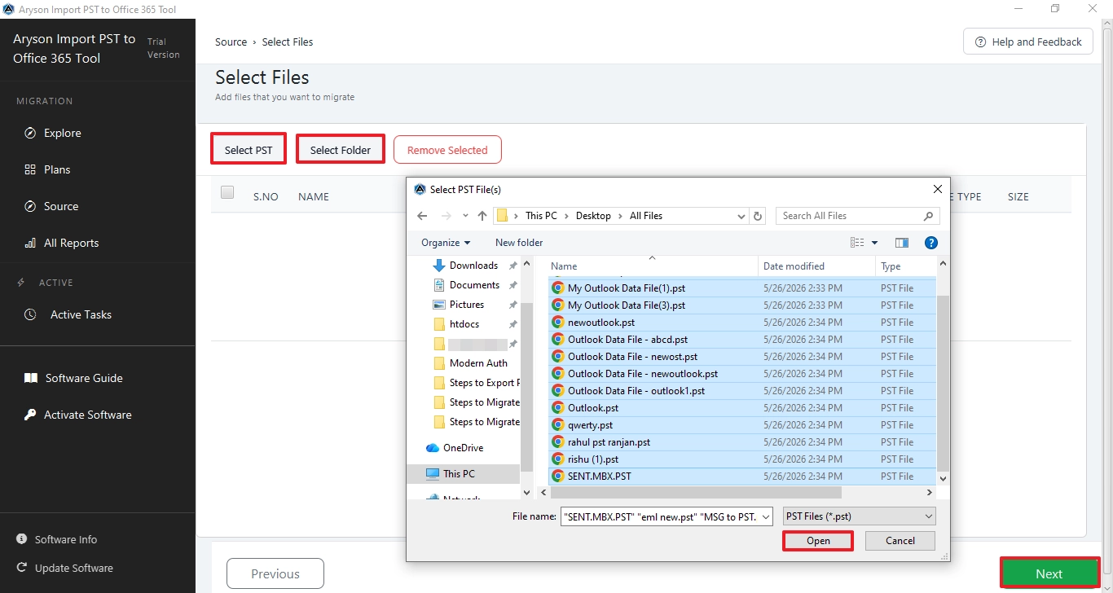
Task: Sort by Type column header
Action: [905, 266]
